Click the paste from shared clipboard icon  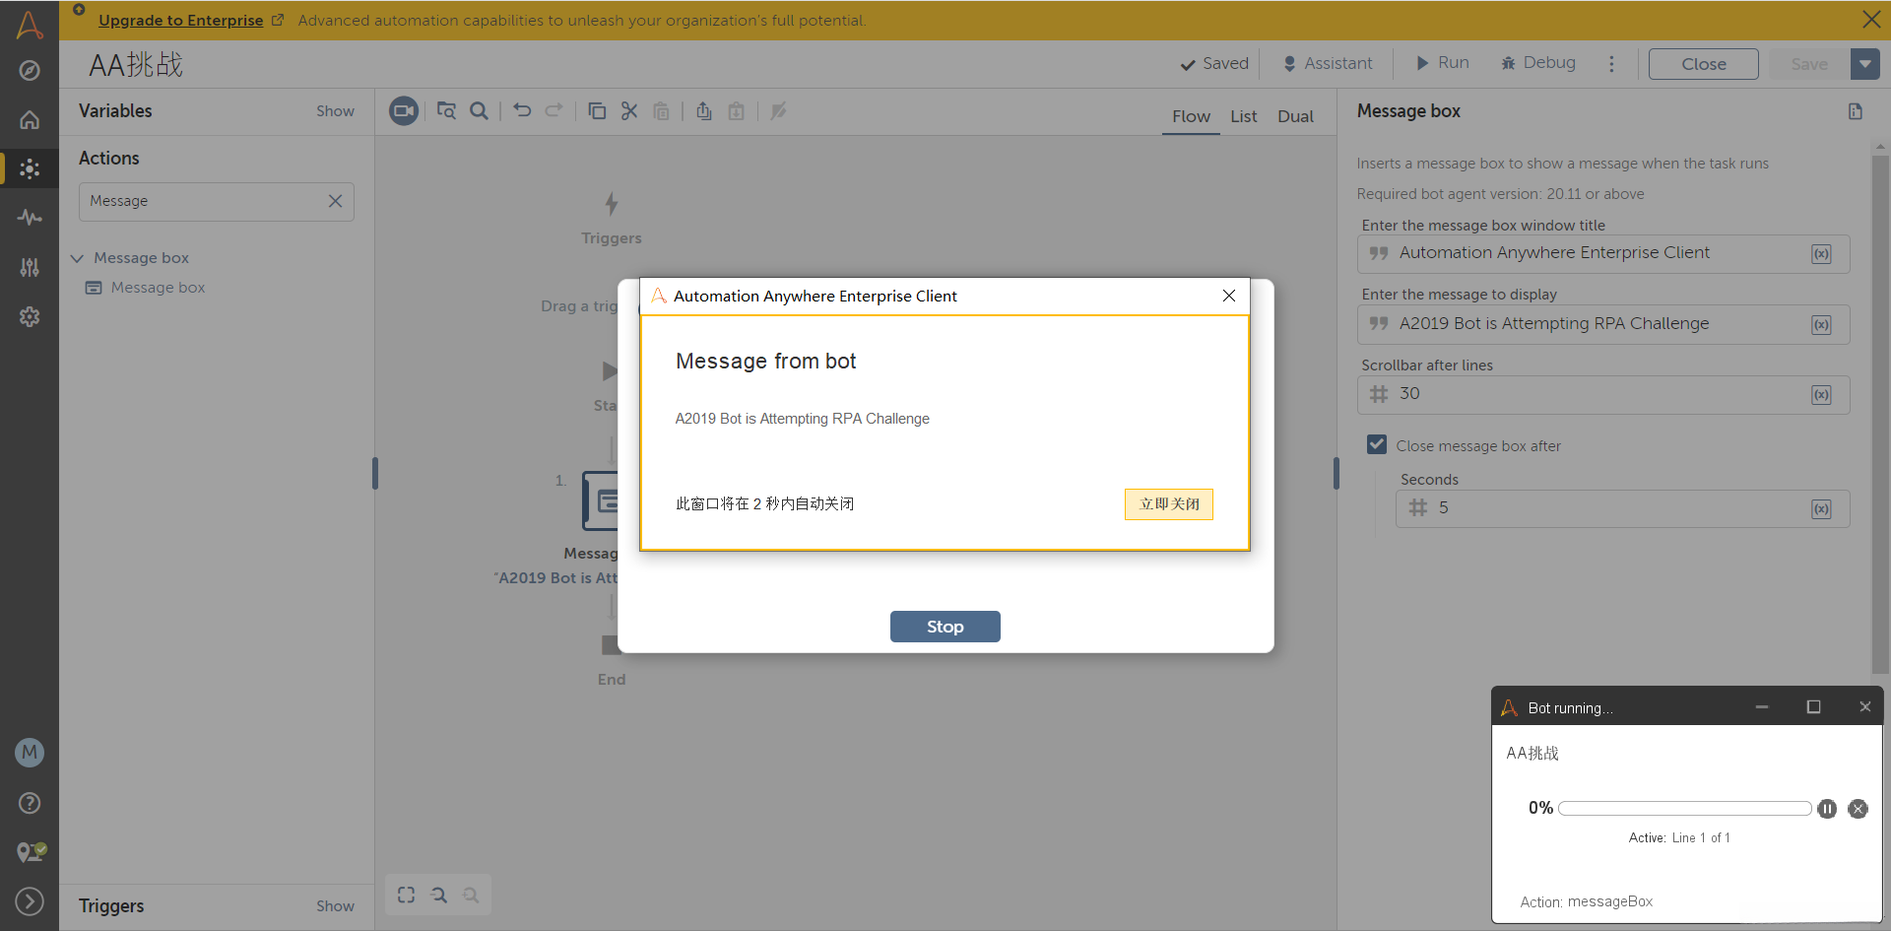pos(736,111)
